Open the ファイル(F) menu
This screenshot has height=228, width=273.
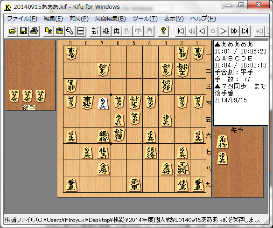[x=22, y=19]
